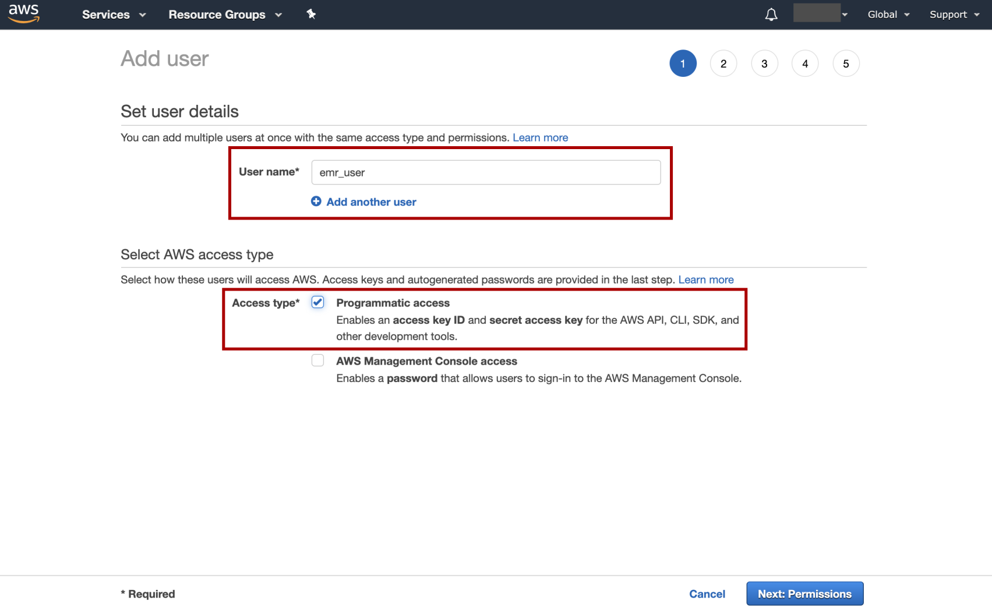Open the account name dropdown
Image resolution: width=992 pixels, height=611 pixels.
pos(820,13)
